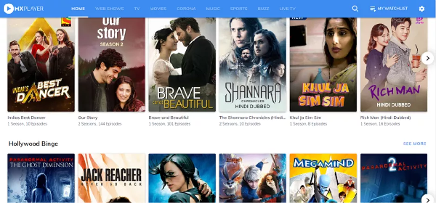Open the search magnifier icon
Viewport: 436px width, 203px height.
tap(355, 8)
